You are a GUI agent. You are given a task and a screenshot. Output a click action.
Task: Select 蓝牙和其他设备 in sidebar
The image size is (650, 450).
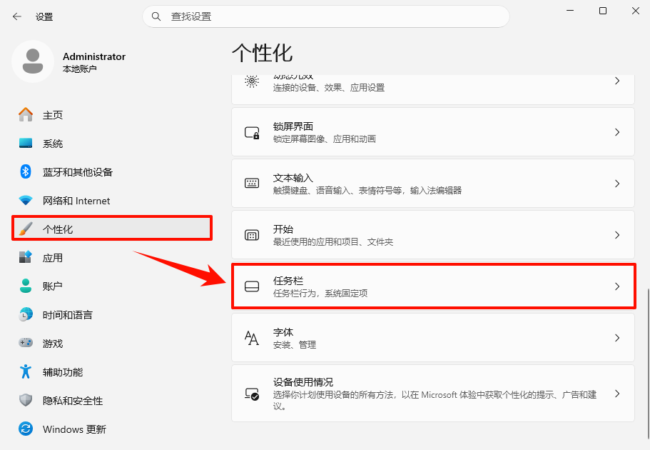112,172
